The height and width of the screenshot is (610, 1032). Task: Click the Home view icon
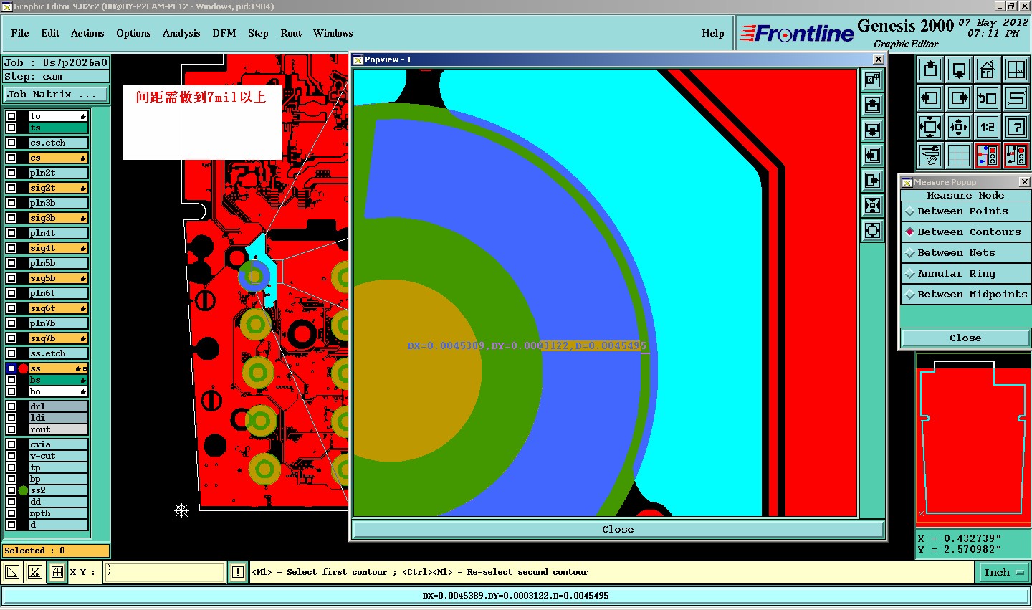pos(988,70)
